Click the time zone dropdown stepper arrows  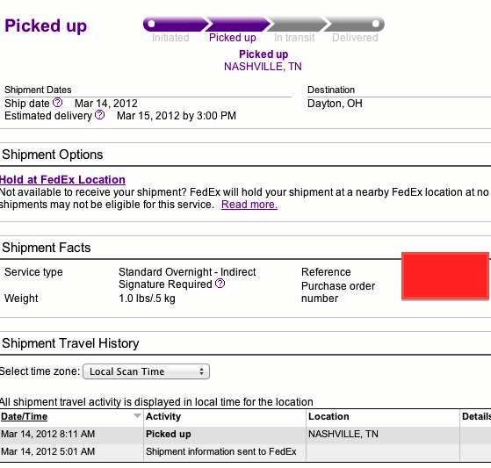coord(201,371)
